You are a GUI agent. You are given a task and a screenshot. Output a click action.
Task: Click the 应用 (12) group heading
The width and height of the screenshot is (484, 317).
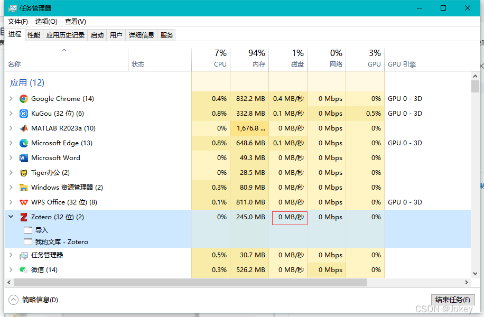[27, 83]
